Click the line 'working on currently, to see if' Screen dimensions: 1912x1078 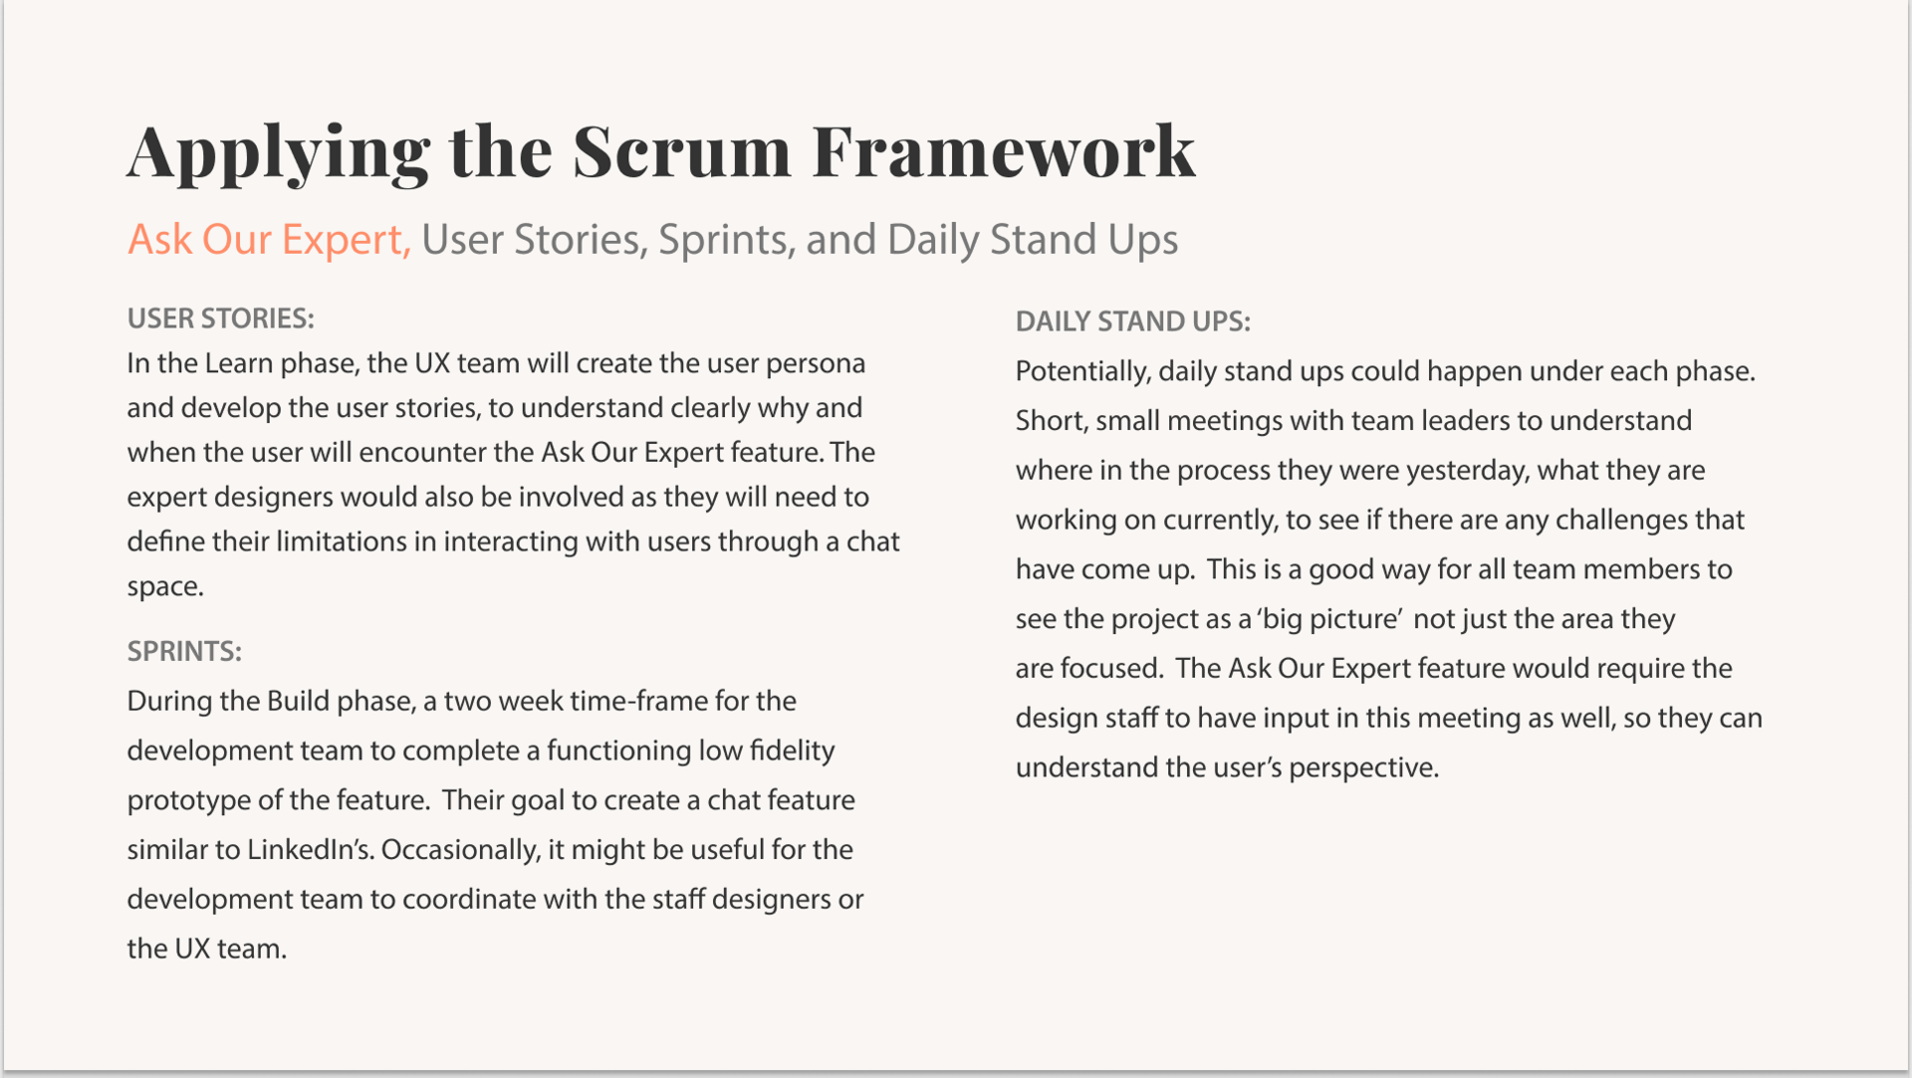1380,520
